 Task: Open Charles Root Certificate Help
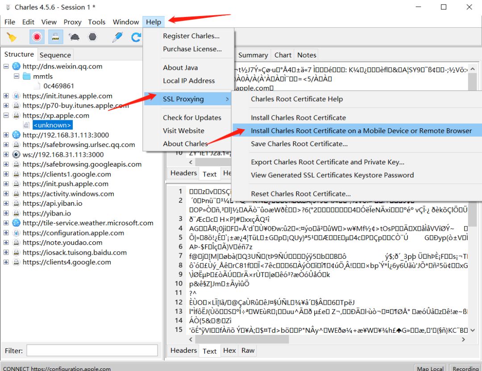click(x=297, y=99)
